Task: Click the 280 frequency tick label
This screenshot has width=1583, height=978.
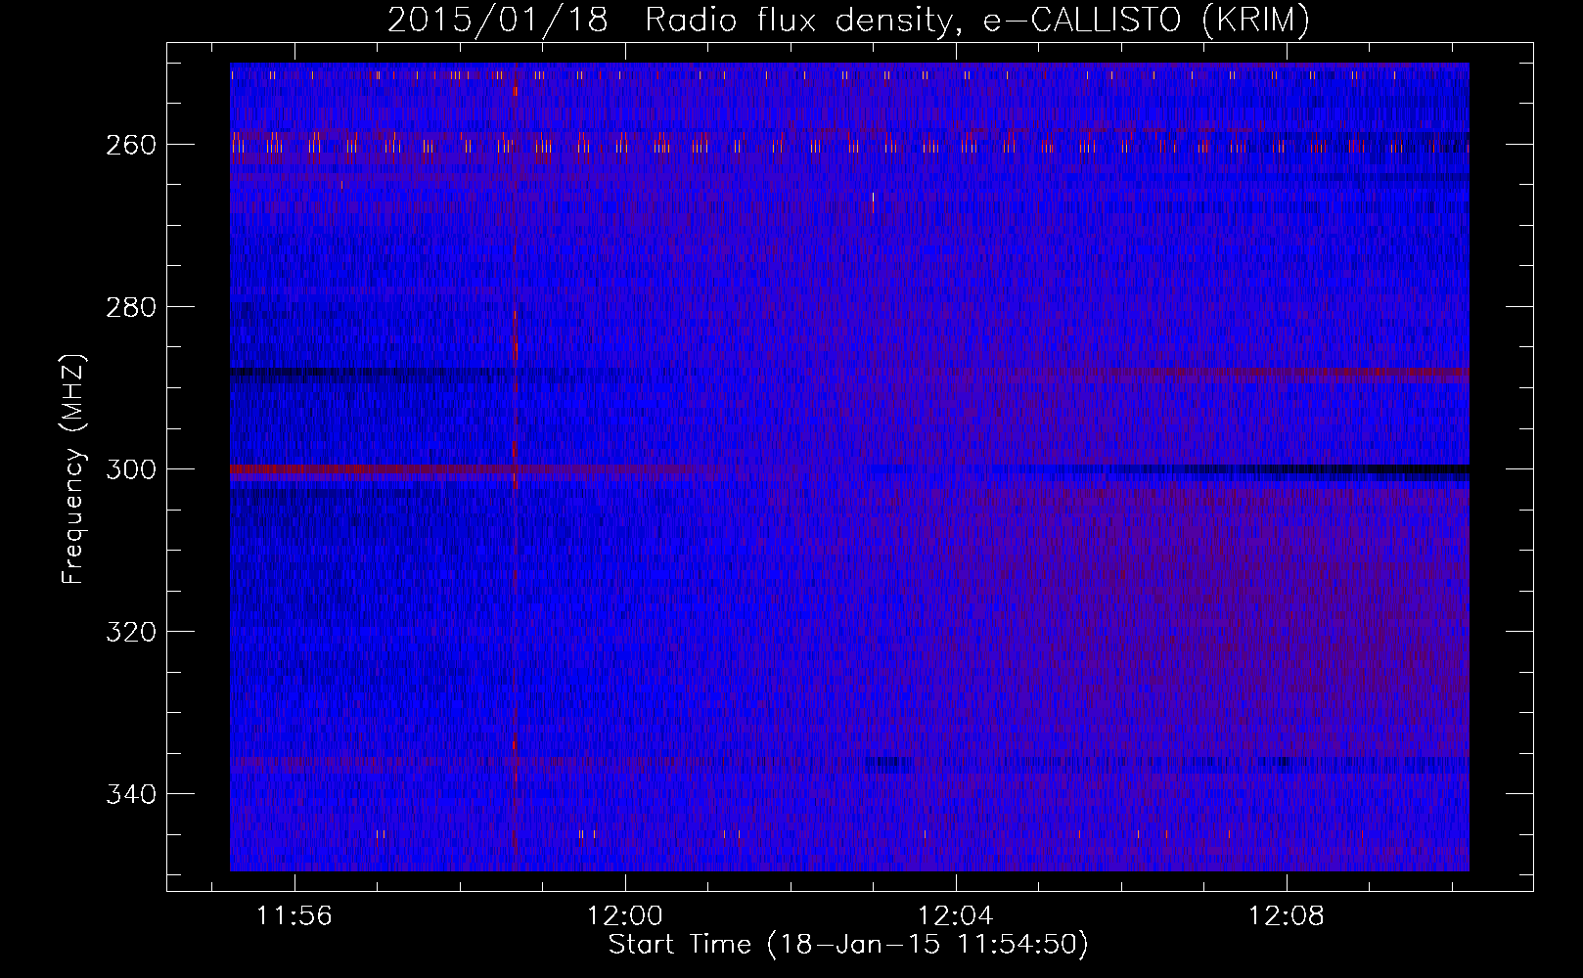Action: [130, 307]
